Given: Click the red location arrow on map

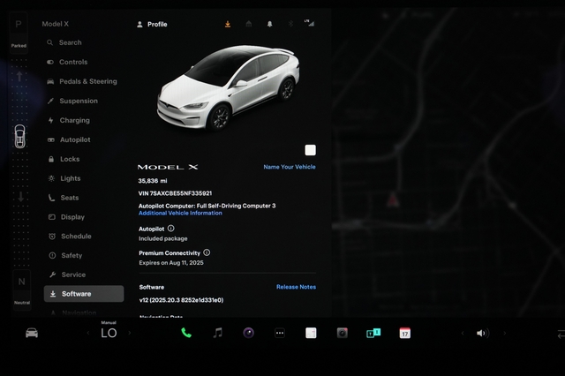Looking at the screenshot, I should (x=393, y=199).
